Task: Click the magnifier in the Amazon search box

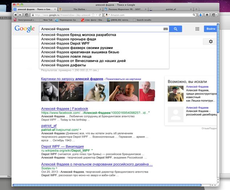Action: (x=194, y=15)
